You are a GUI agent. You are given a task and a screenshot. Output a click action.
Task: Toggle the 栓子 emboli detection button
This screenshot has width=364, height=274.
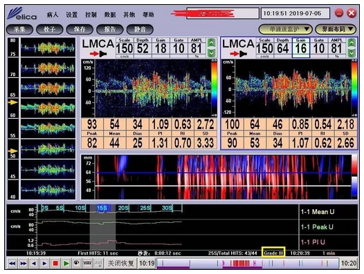(49, 30)
